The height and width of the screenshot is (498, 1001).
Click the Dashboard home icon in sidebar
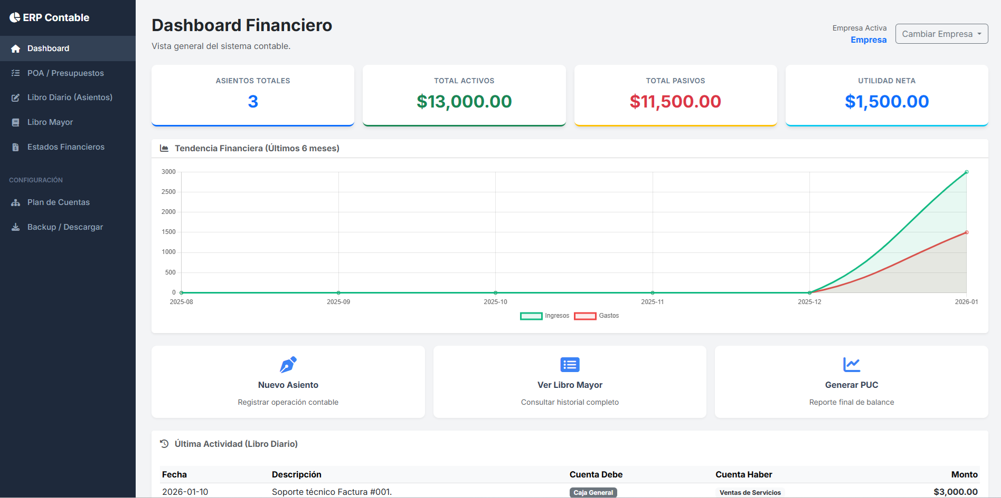click(16, 48)
